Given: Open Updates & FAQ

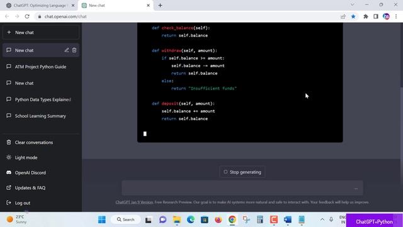Looking at the screenshot, I should [x=41, y=188].
